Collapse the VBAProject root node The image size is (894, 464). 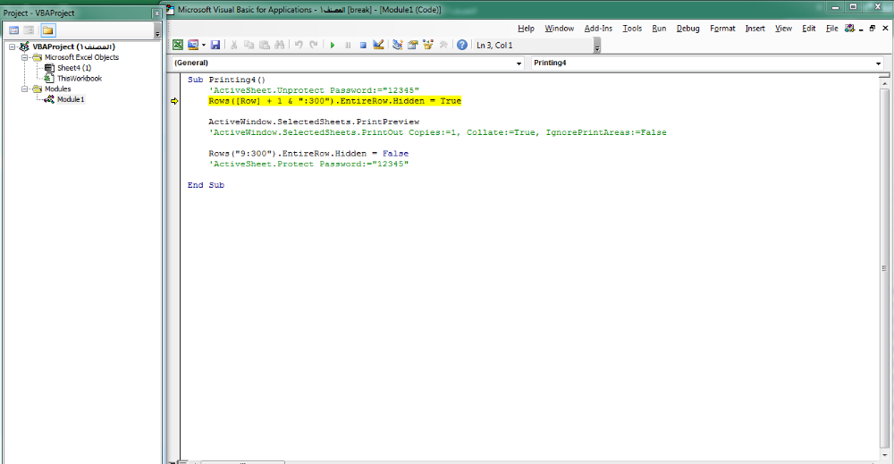coord(10,46)
